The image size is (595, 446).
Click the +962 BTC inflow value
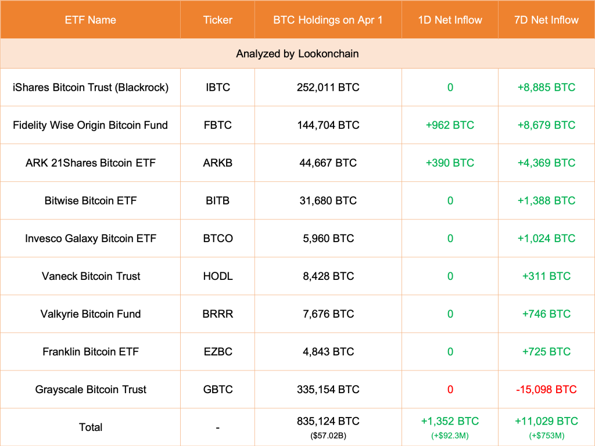450,125
